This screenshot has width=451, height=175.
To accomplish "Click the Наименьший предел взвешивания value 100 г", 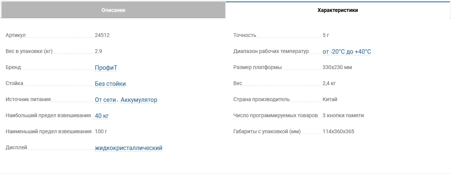I will coord(101,131).
